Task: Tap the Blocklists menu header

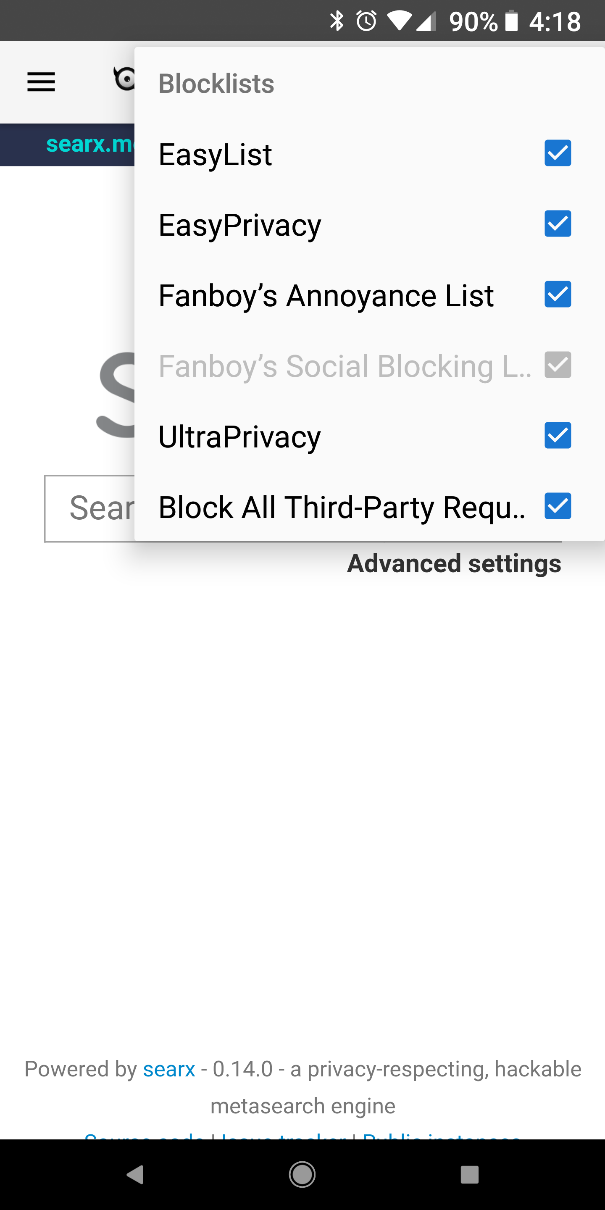Action: pyautogui.click(x=216, y=84)
